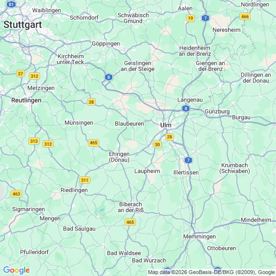Click the B466 road marker near Nördlingen

click(x=245, y=17)
